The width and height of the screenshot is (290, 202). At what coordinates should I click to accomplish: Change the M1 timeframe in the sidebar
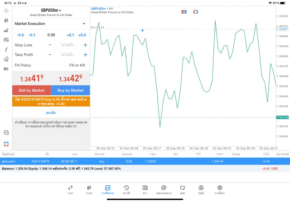[6, 69]
